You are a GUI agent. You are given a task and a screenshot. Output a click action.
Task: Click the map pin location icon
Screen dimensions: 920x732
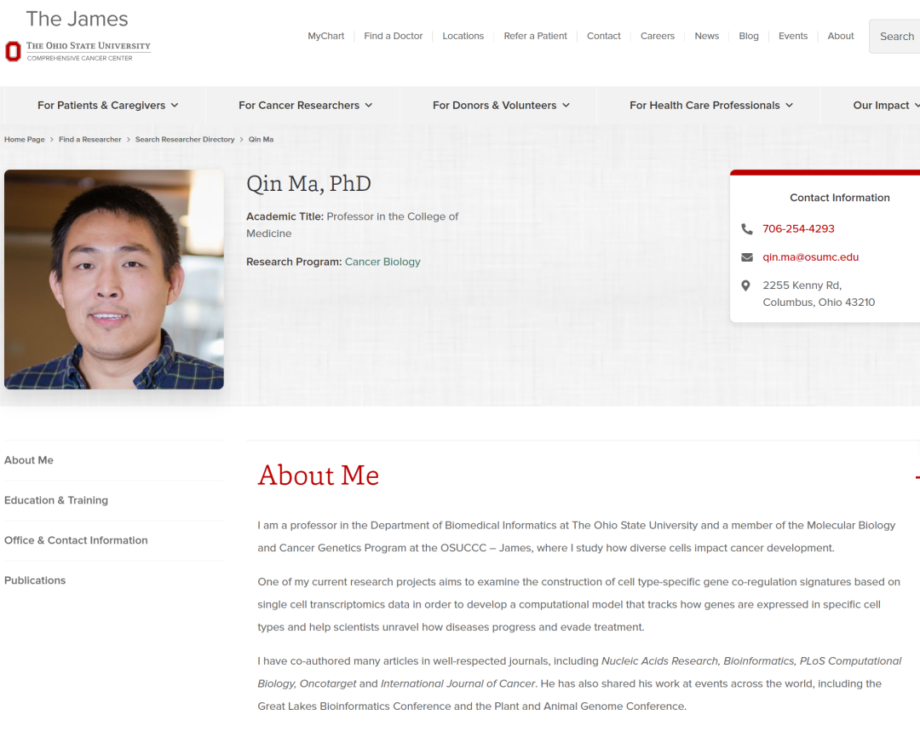[745, 285]
